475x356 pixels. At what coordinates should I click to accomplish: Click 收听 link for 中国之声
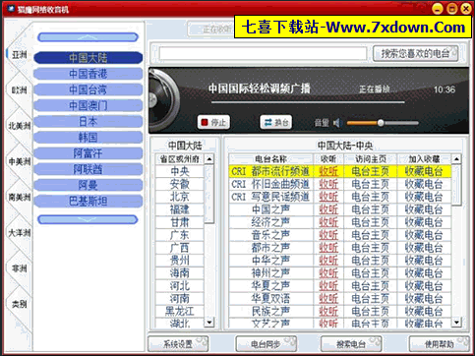[x=328, y=209]
